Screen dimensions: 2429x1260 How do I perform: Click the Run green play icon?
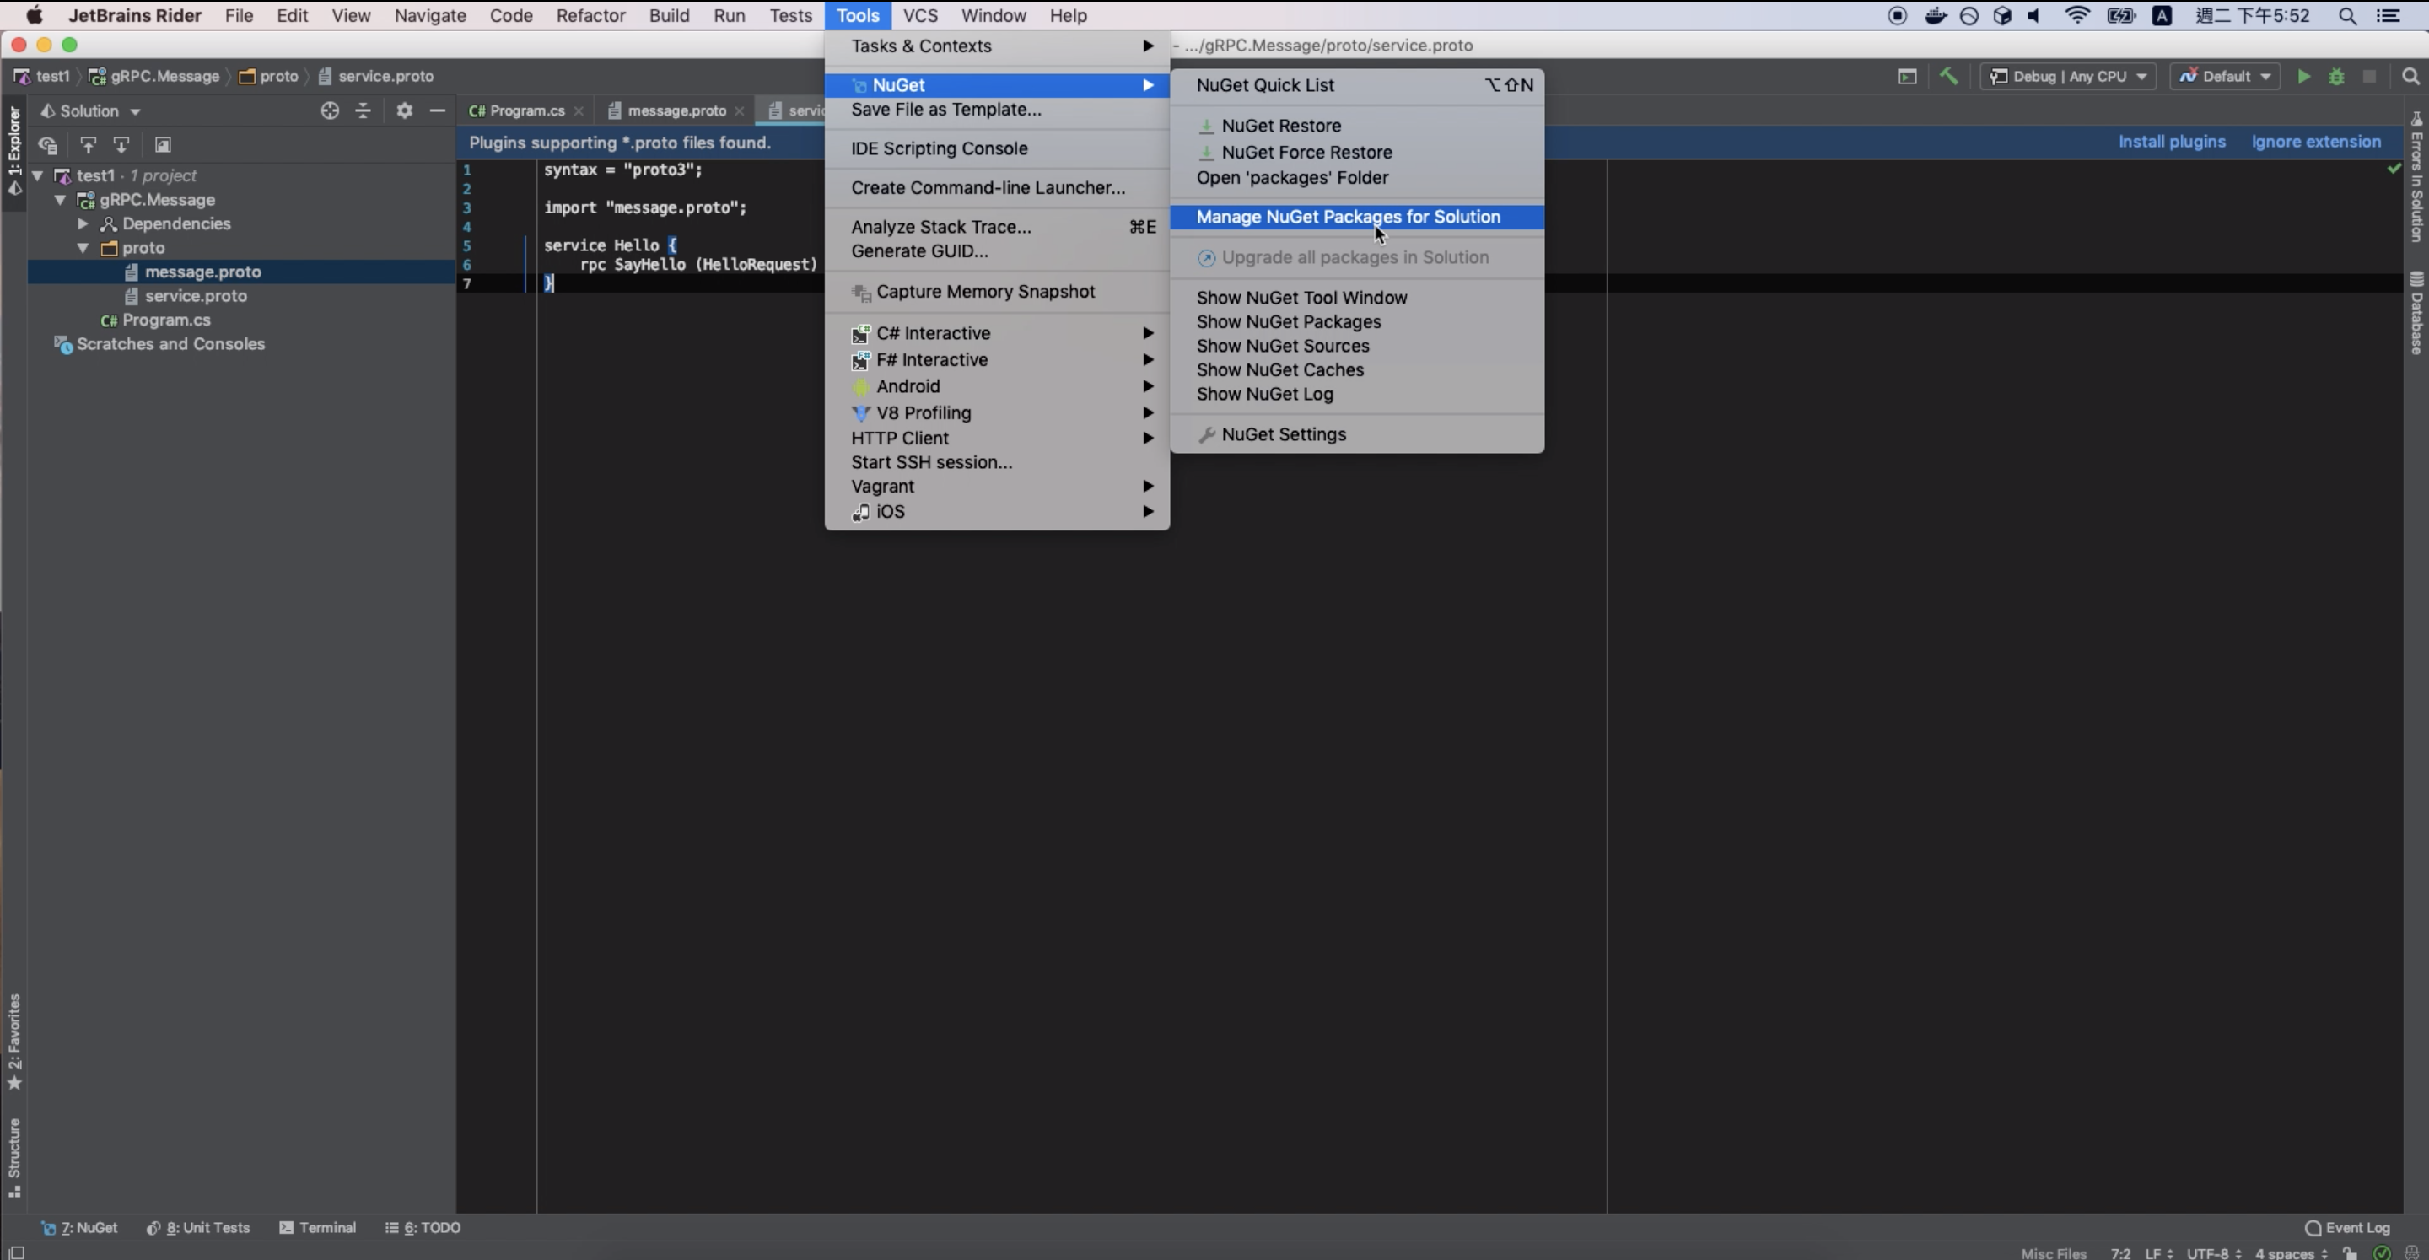(2303, 77)
